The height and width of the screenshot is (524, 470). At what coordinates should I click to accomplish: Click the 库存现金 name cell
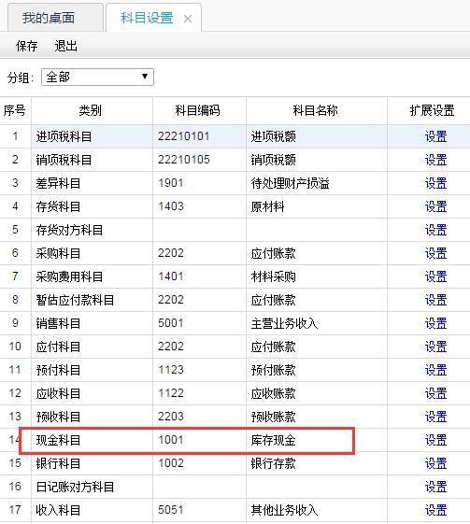(x=317, y=440)
